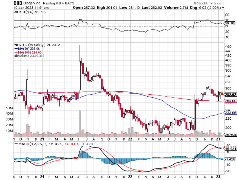Click the volume bars icon in legend
This screenshot has width=237, height=180.
point(16,56)
